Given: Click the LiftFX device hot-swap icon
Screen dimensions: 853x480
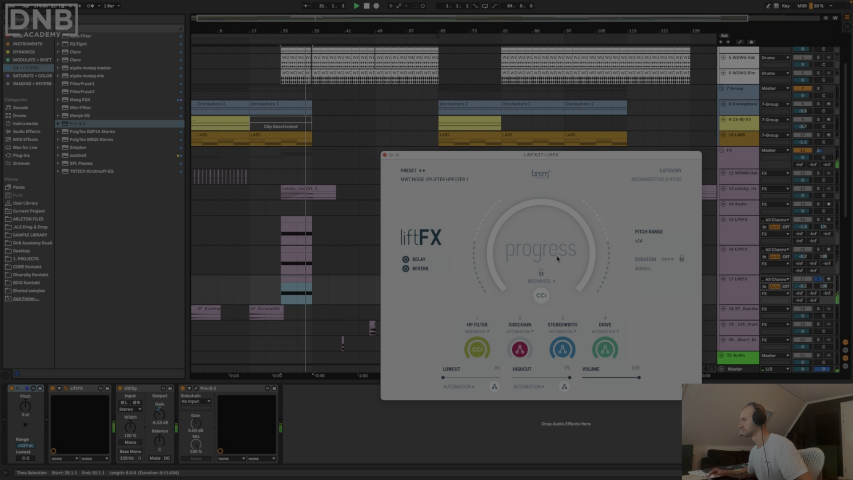Looking at the screenshot, I should click(x=100, y=388).
